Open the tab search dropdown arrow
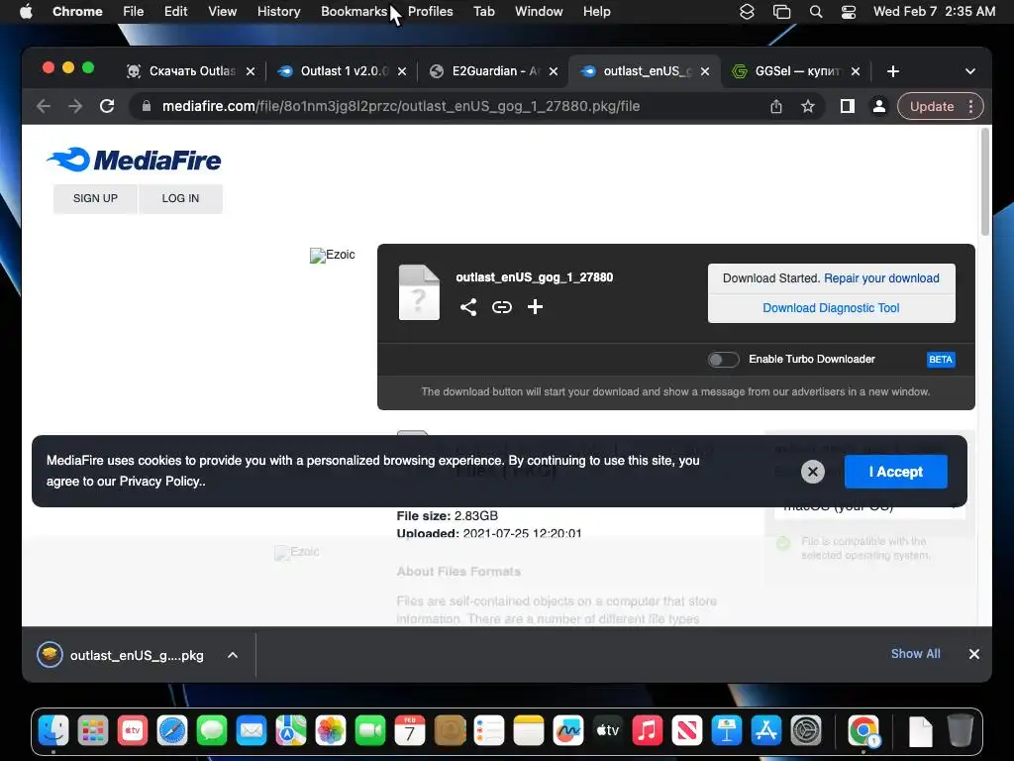The width and height of the screenshot is (1014, 761). (x=970, y=71)
